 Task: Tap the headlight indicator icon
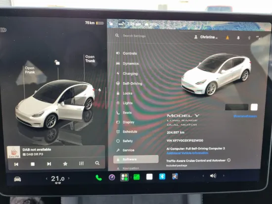(x=3, y=30)
